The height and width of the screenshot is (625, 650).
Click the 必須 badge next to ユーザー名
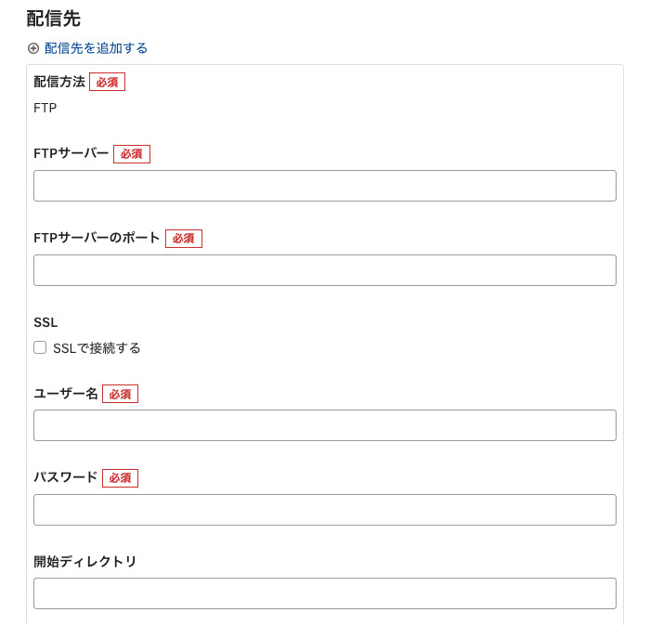click(120, 394)
